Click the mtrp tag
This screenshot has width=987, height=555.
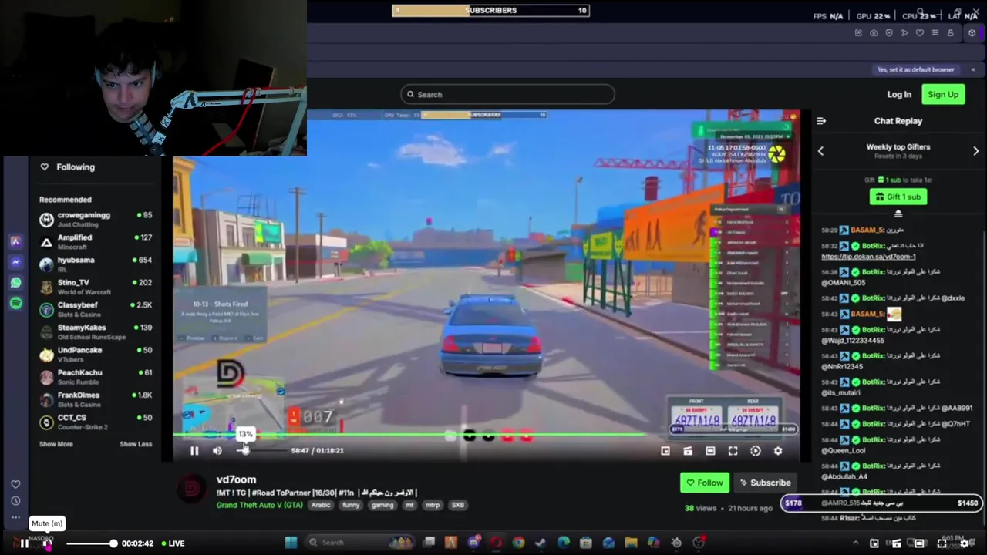click(x=432, y=506)
